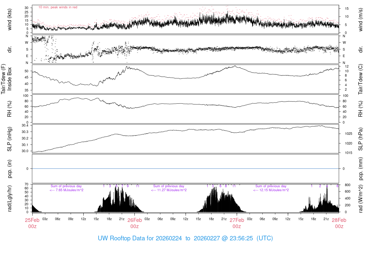Viewport: 371px width, 253px height.
Task: Select the '27Feb' date label
Action: point(237,220)
